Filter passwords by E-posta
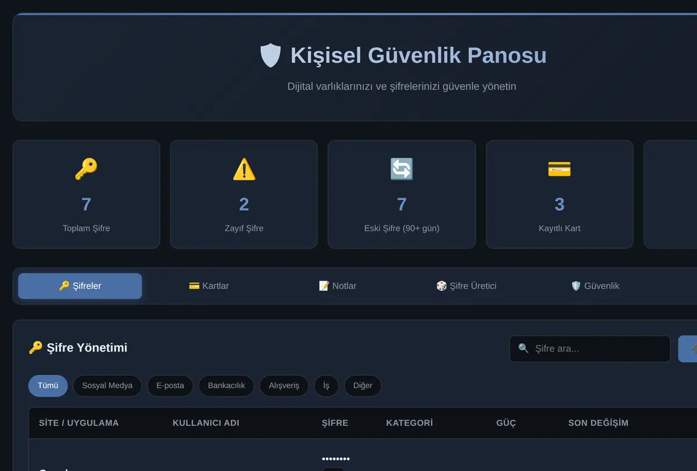Image resolution: width=697 pixels, height=471 pixels. [x=170, y=386]
